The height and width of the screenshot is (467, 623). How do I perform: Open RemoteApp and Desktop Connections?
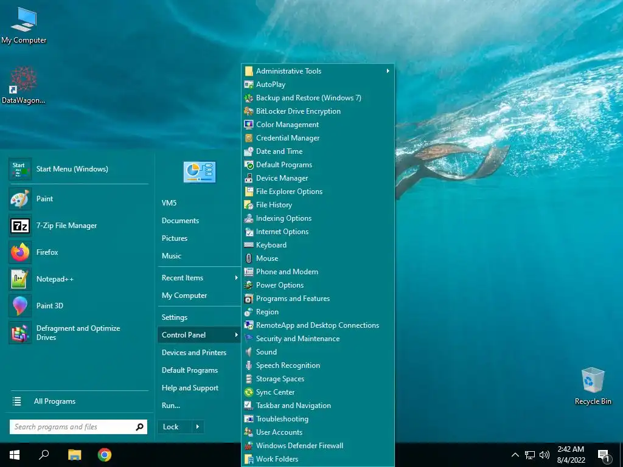pyautogui.click(x=318, y=325)
